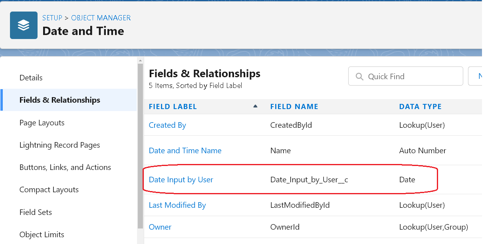Open the Owner field
Viewport: 484px width, 244px height.
click(x=160, y=227)
